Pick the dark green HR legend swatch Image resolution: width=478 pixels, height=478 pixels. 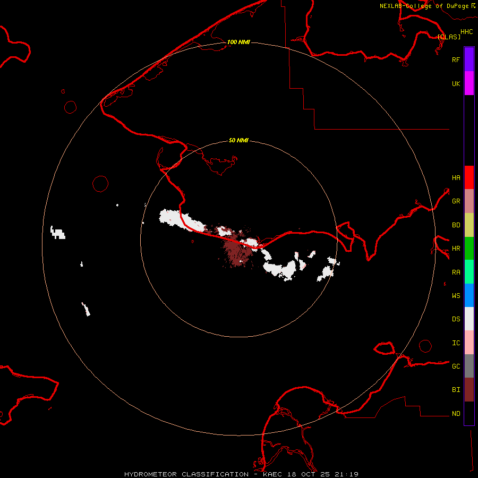pos(469,249)
